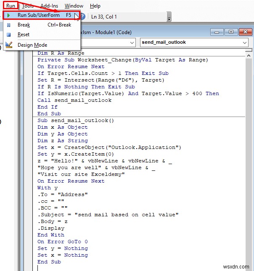The width and height of the screenshot is (254, 271).
Task: Click the blue Help question mark icon
Action: (x=83, y=16)
